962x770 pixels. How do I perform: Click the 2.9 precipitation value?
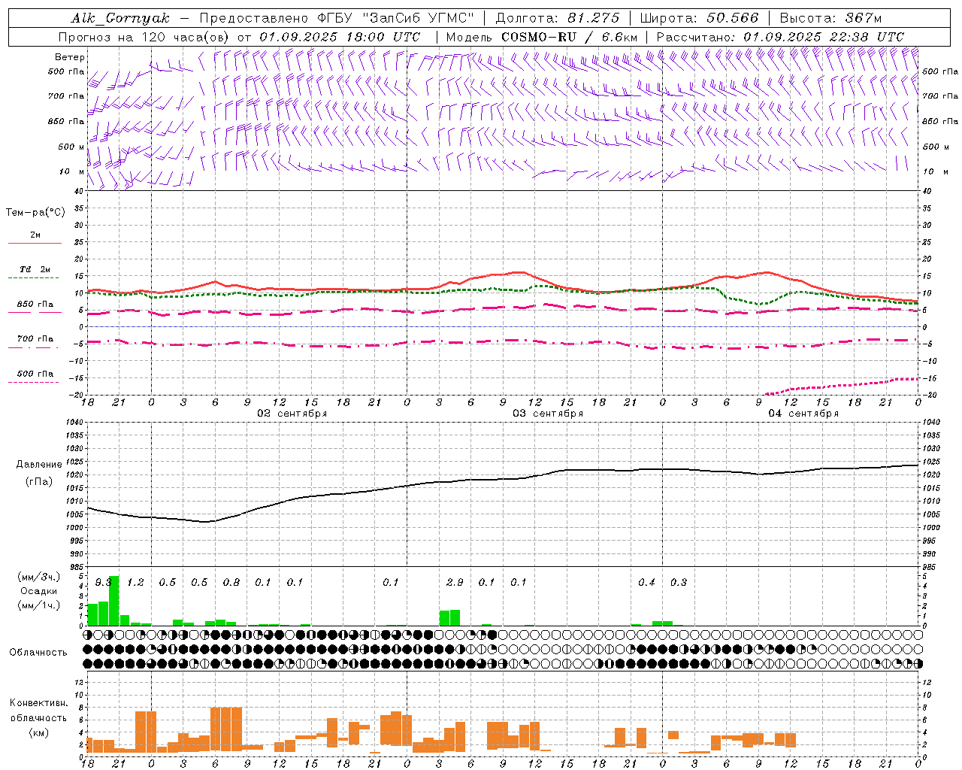(x=455, y=582)
